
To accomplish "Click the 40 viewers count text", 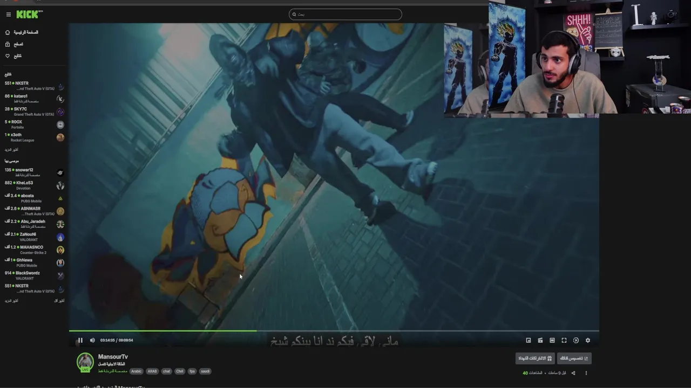I will pyautogui.click(x=525, y=373).
